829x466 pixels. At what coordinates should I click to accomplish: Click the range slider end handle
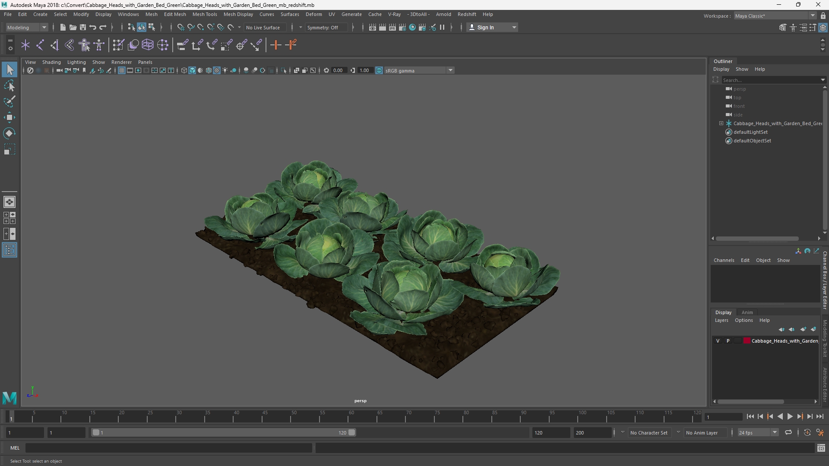pos(352,432)
